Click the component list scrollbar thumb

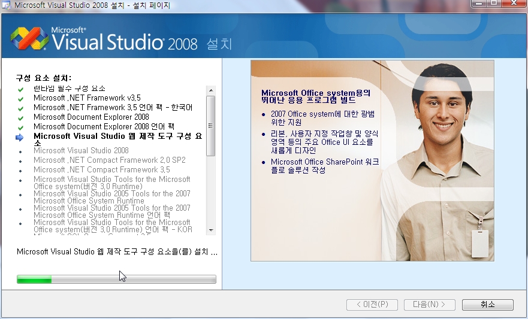tap(211, 126)
